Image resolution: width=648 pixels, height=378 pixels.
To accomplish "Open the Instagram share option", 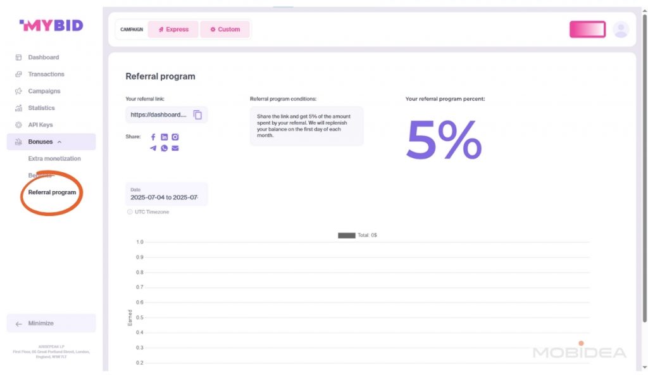I will (x=175, y=136).
